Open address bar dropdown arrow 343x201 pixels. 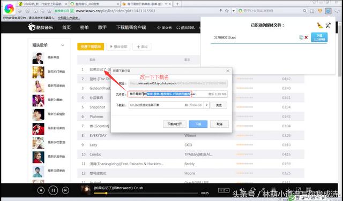[x=234, y=11]
